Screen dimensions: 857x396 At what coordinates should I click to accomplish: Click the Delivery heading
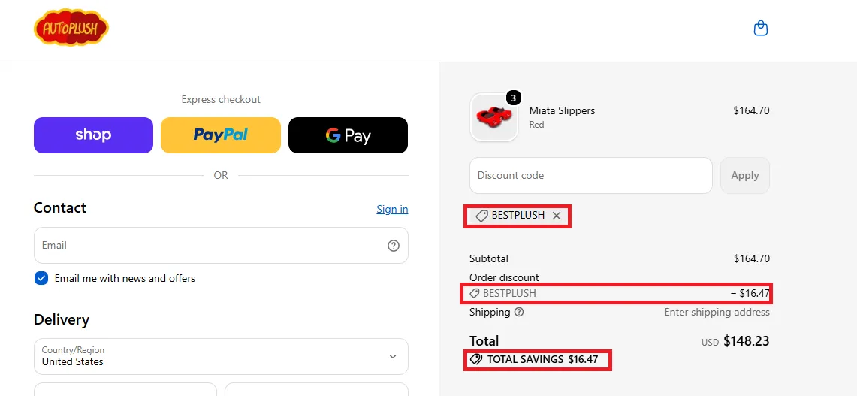(62, 319)
